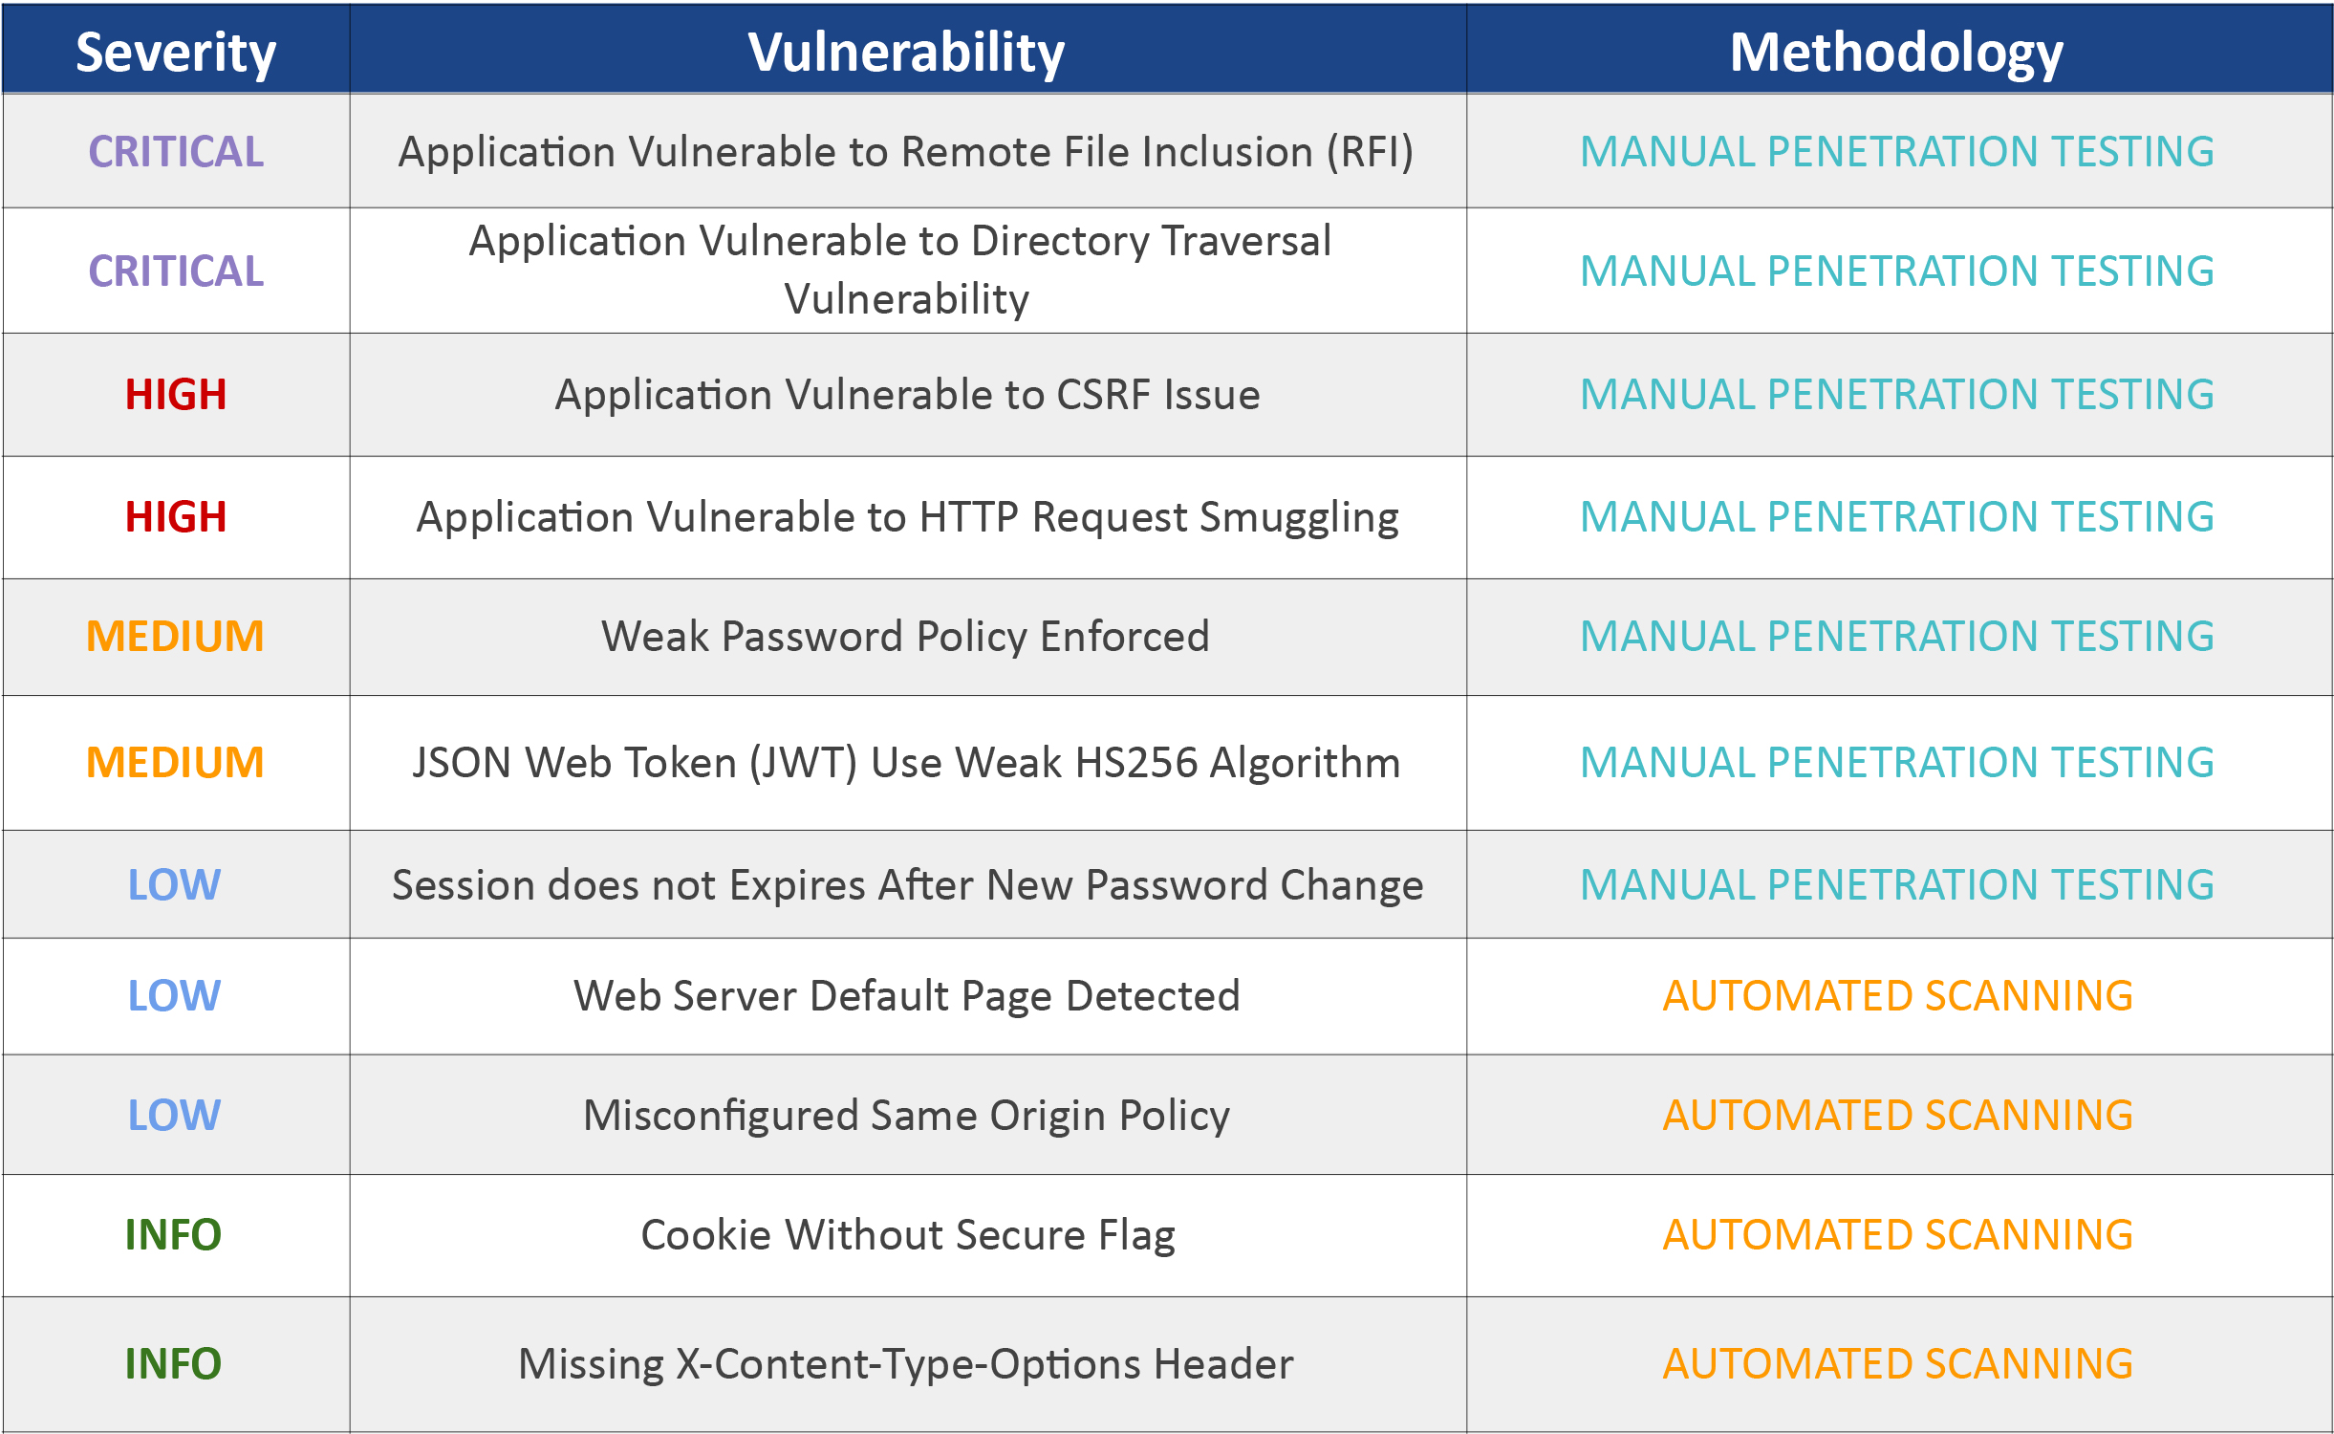Click Missing X-Content-Type-Options Header entry

pos(906,1364)
